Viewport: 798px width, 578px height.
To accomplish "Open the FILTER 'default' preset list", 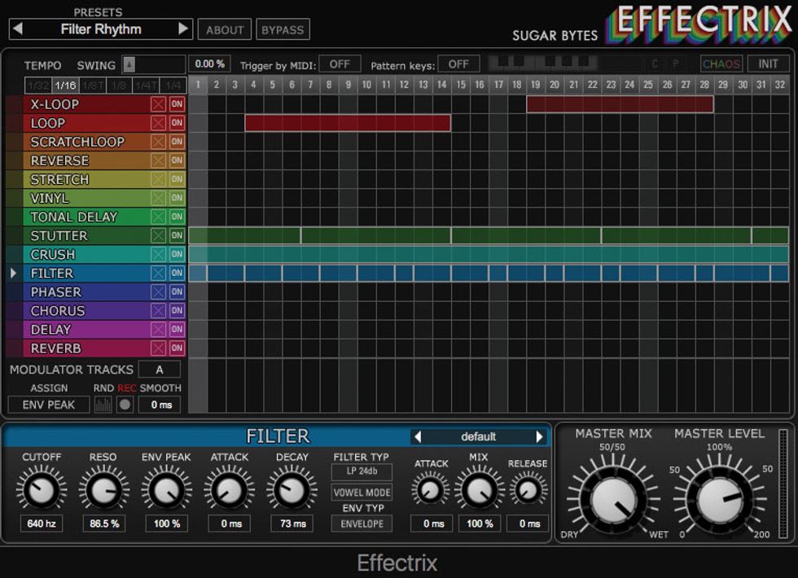I will click(479, 436).
